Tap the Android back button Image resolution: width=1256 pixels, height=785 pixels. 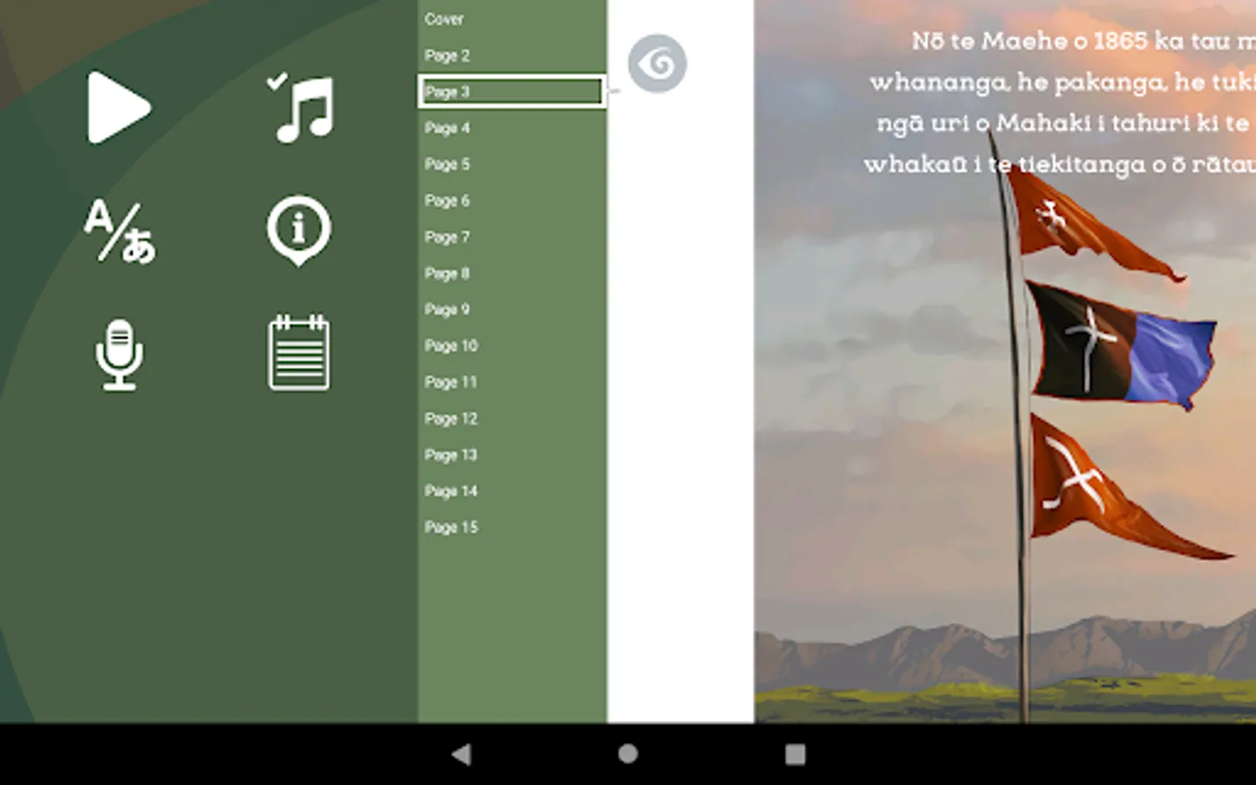[x=461, y=754]
